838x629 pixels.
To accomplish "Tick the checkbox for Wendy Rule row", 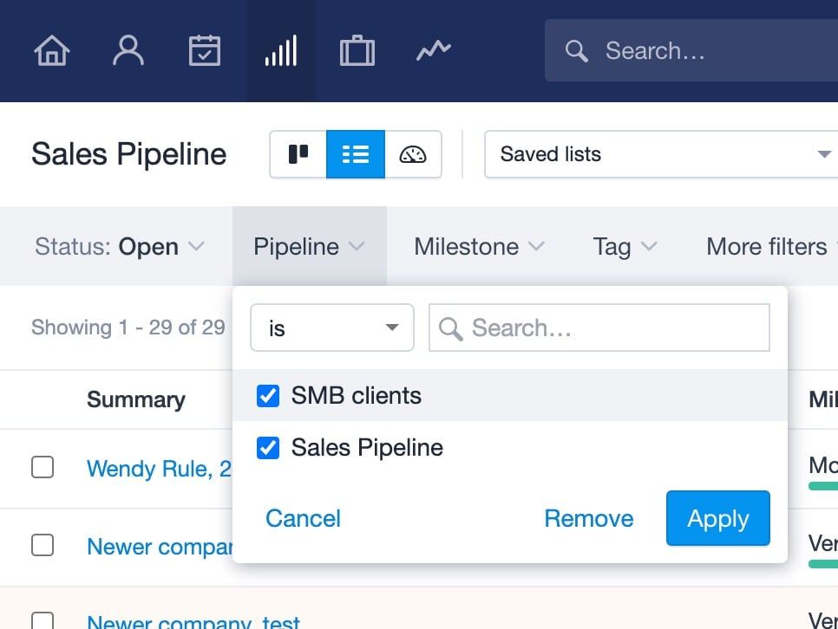I will 43,467.
